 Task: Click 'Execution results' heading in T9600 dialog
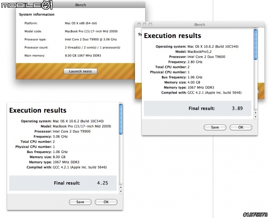pos(173,36)
